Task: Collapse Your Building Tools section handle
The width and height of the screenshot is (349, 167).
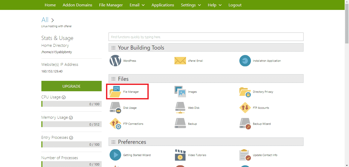Action: 113,48
